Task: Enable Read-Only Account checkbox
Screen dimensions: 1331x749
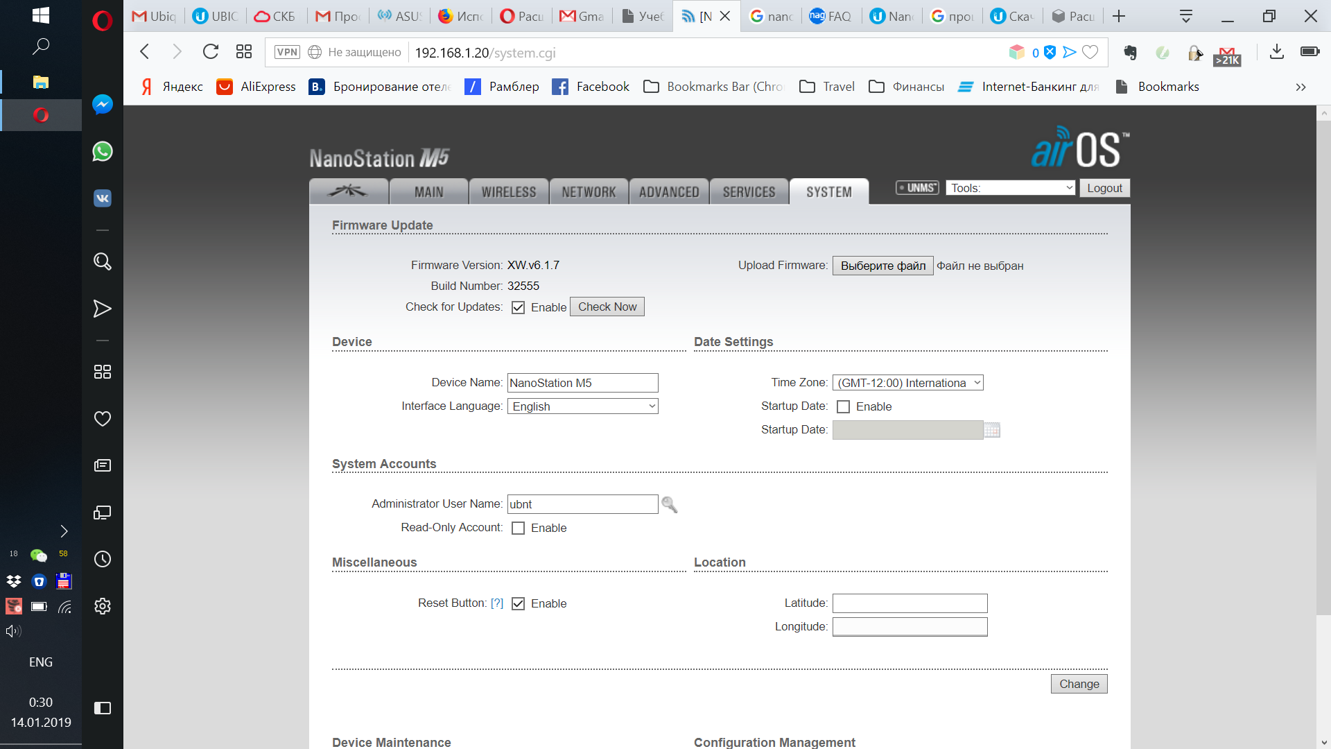Action: pos(518,528)
